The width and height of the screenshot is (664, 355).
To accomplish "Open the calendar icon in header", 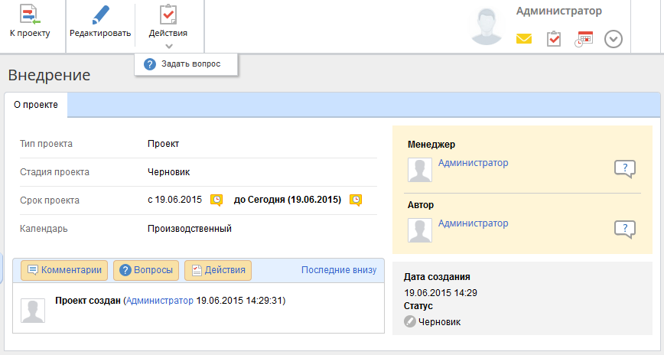I will (x=584, y=39).
